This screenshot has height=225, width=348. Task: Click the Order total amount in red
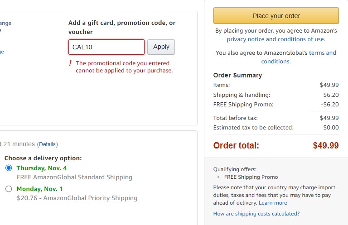325,145
